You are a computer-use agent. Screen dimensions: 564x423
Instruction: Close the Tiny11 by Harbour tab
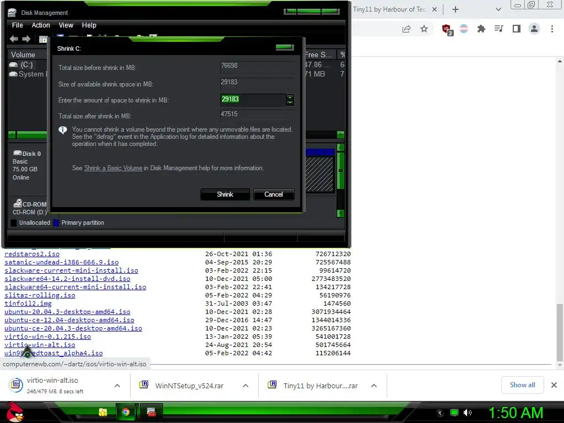(435, 9)
